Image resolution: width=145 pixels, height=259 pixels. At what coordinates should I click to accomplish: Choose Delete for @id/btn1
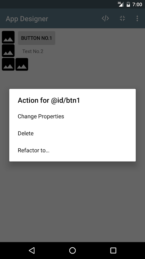[72, 133]
